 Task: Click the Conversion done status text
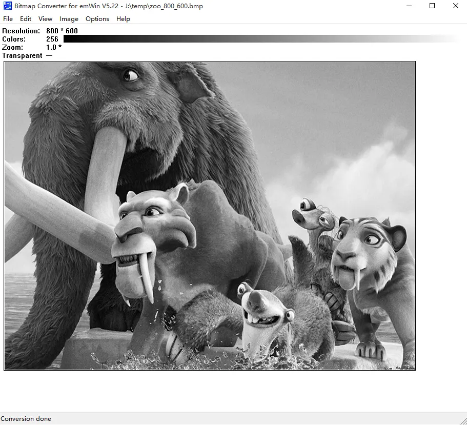[26, 419]
